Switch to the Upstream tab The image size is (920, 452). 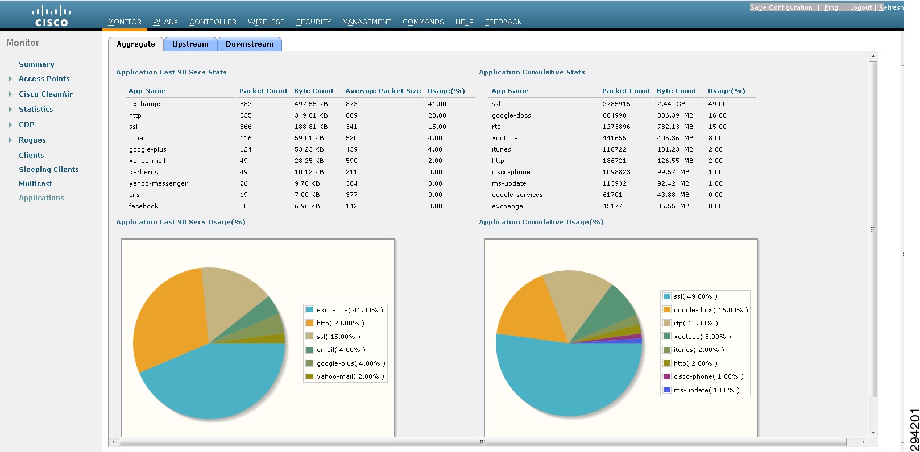(x=190, y=44)
